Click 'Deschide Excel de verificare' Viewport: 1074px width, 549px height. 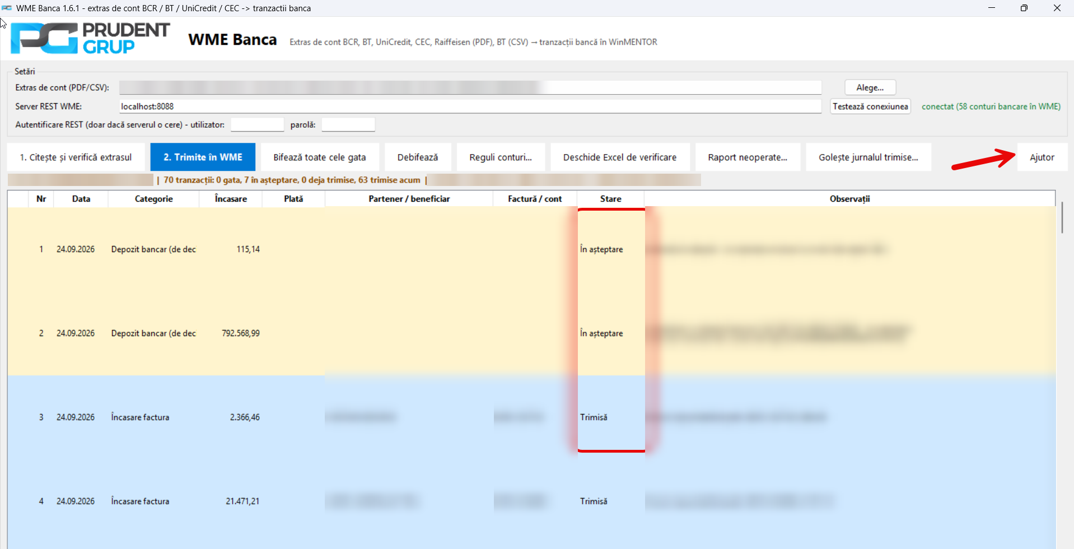620,157
